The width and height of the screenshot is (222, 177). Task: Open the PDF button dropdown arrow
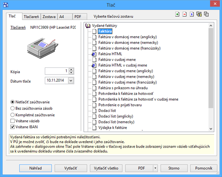point(155,168)
